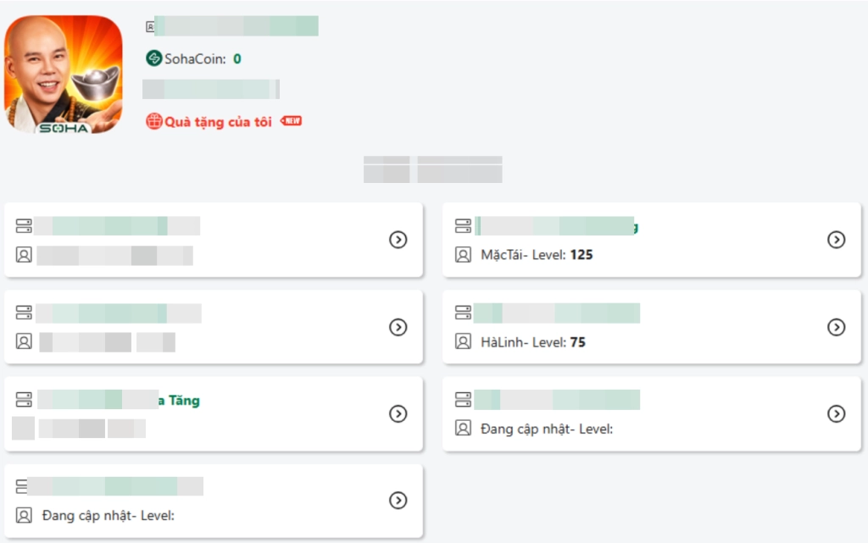Click the red gift box icon

point(154,121)
